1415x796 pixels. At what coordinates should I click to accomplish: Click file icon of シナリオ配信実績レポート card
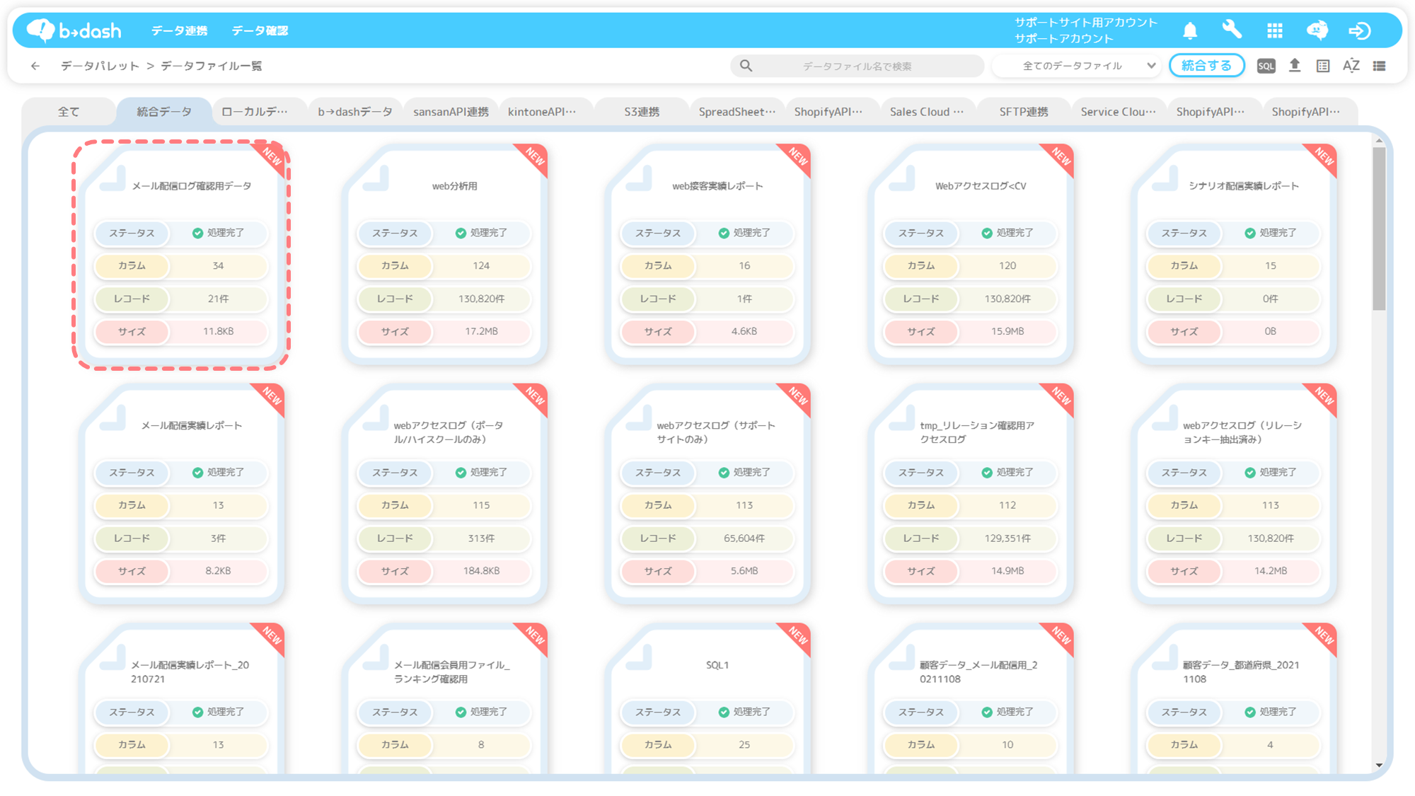[x=1165, y=178]
